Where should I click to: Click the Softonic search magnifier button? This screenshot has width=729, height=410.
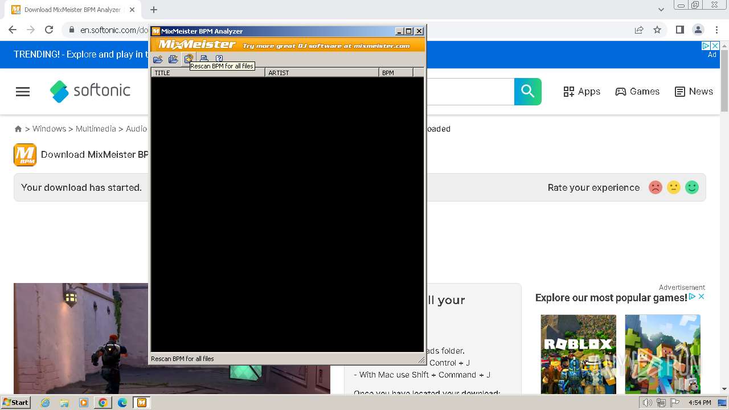pos(528,92)
